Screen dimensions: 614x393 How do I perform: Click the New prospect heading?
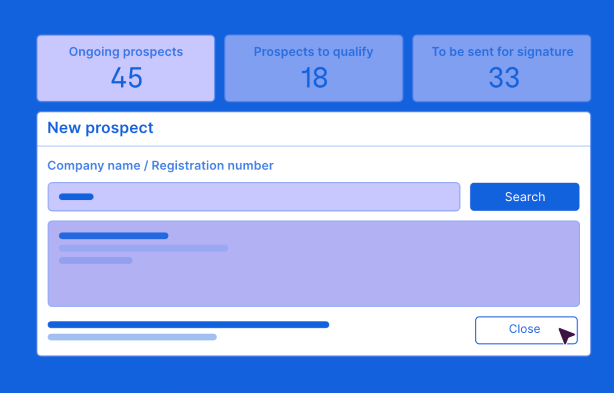(100, 128)
